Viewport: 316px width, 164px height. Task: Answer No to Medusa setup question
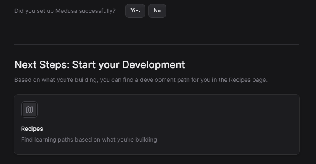coord(157,11)
